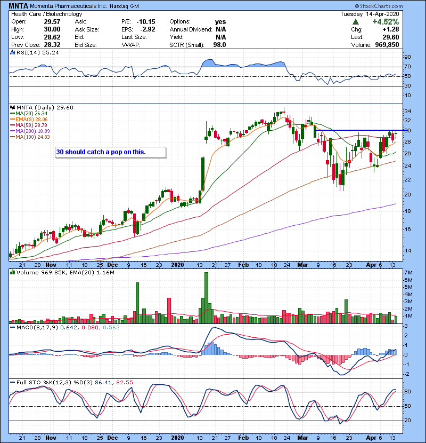Click the EPS -2.92 value
This screenshot has width=426, height=443.
[x=148, y=29]
